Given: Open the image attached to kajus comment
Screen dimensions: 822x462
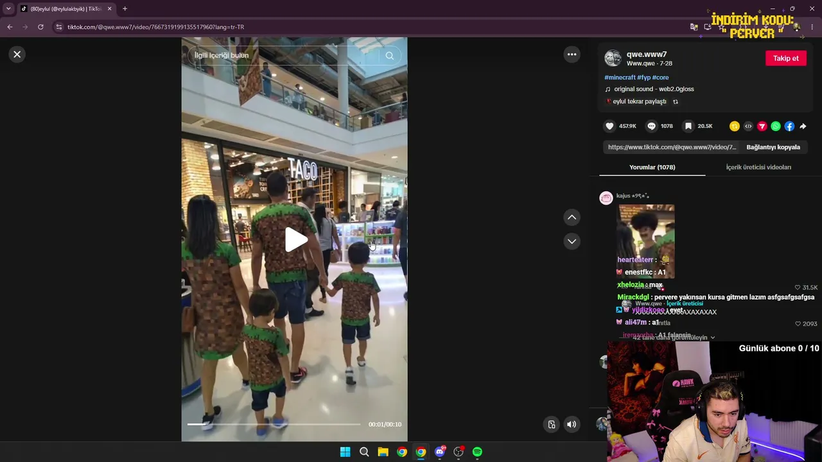Looking at the screenshot, I should 645,241.
